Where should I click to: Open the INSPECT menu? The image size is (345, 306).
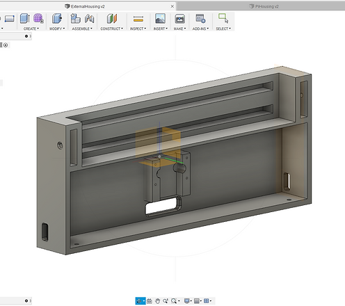click(138, 29)
